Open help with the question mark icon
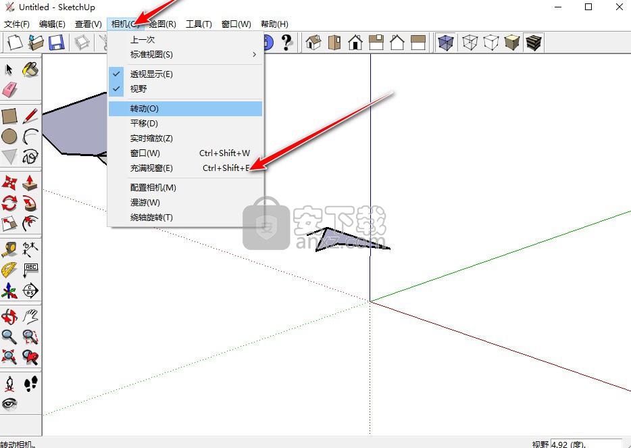This screenshot has height=448, width=631. coord(286,43)
